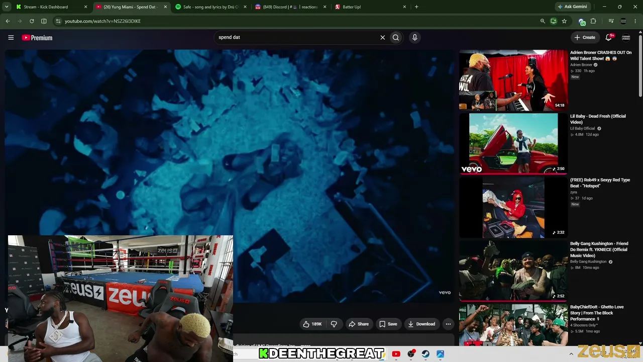Go to YouTube Premium home logo
643x362 pixels.
tap(37, 38)
